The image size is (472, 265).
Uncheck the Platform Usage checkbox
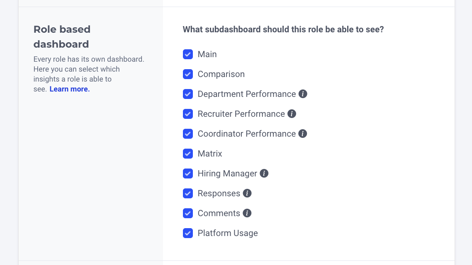(x=188, y=233)
